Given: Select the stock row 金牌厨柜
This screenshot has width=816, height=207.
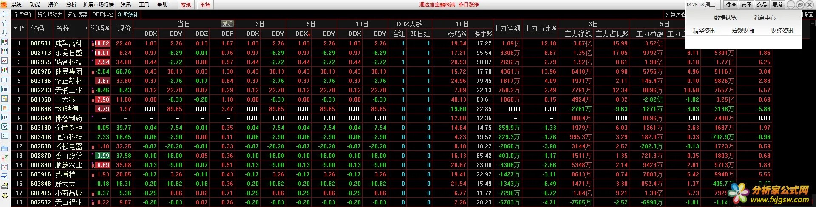Looking at the screenshot, I should coord(68,128).
